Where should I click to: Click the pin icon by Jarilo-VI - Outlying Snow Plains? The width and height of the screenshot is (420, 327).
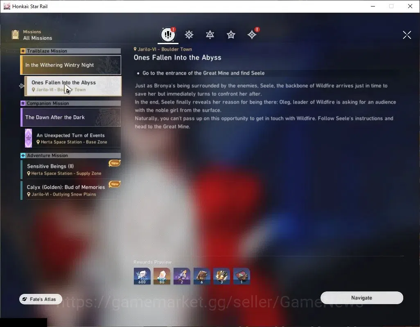(29, 195)
